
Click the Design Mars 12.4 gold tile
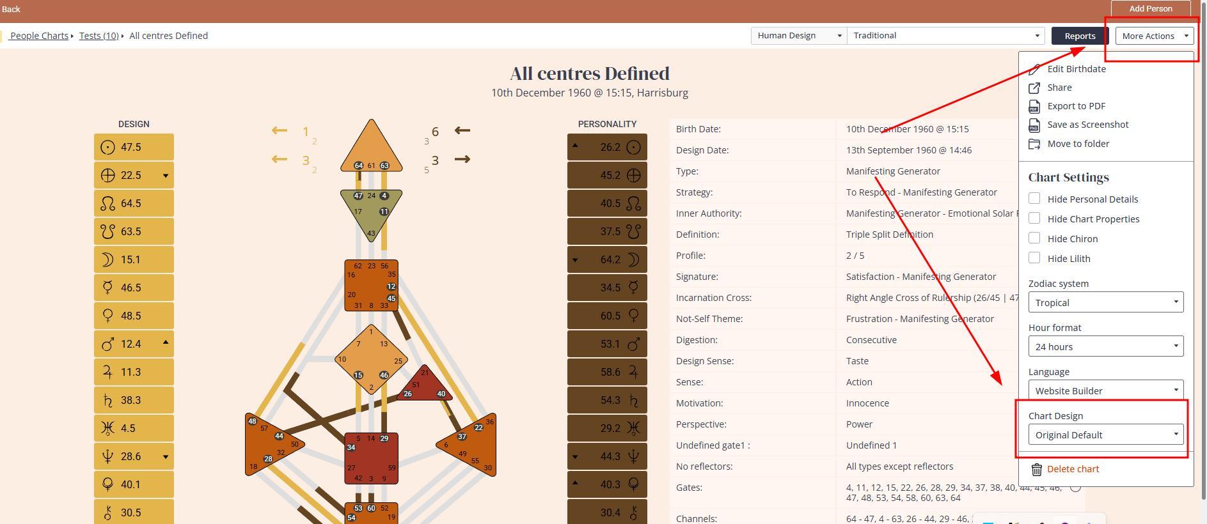pos(134,344)
